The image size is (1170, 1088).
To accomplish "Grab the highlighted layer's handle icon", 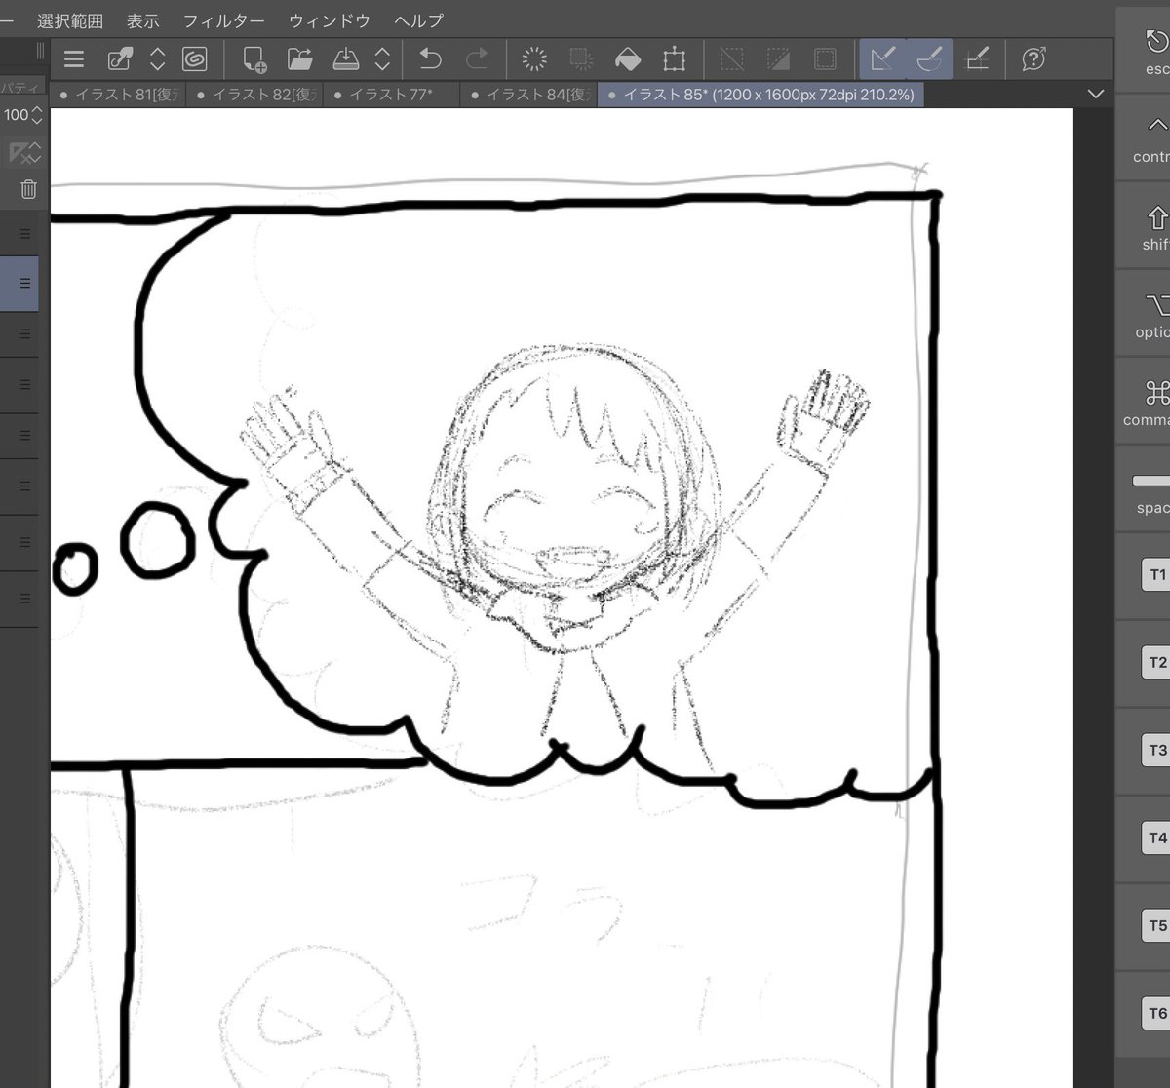I will click(x=25, y=284).
